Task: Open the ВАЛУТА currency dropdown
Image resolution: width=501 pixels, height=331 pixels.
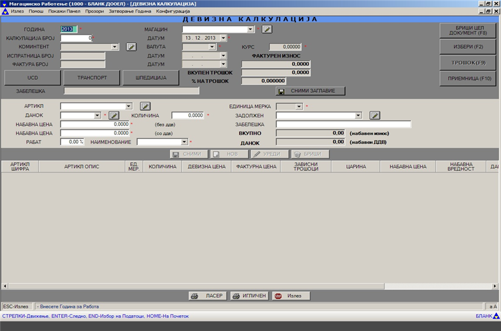Action: coord(212,47)
